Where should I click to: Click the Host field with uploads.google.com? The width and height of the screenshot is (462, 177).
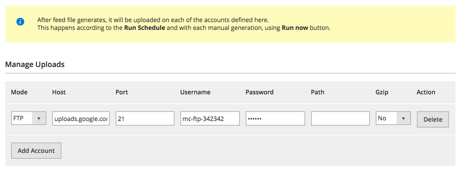click(81, 118)
